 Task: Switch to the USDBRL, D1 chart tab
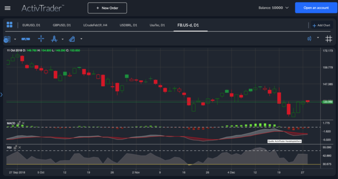pos(128,25)
